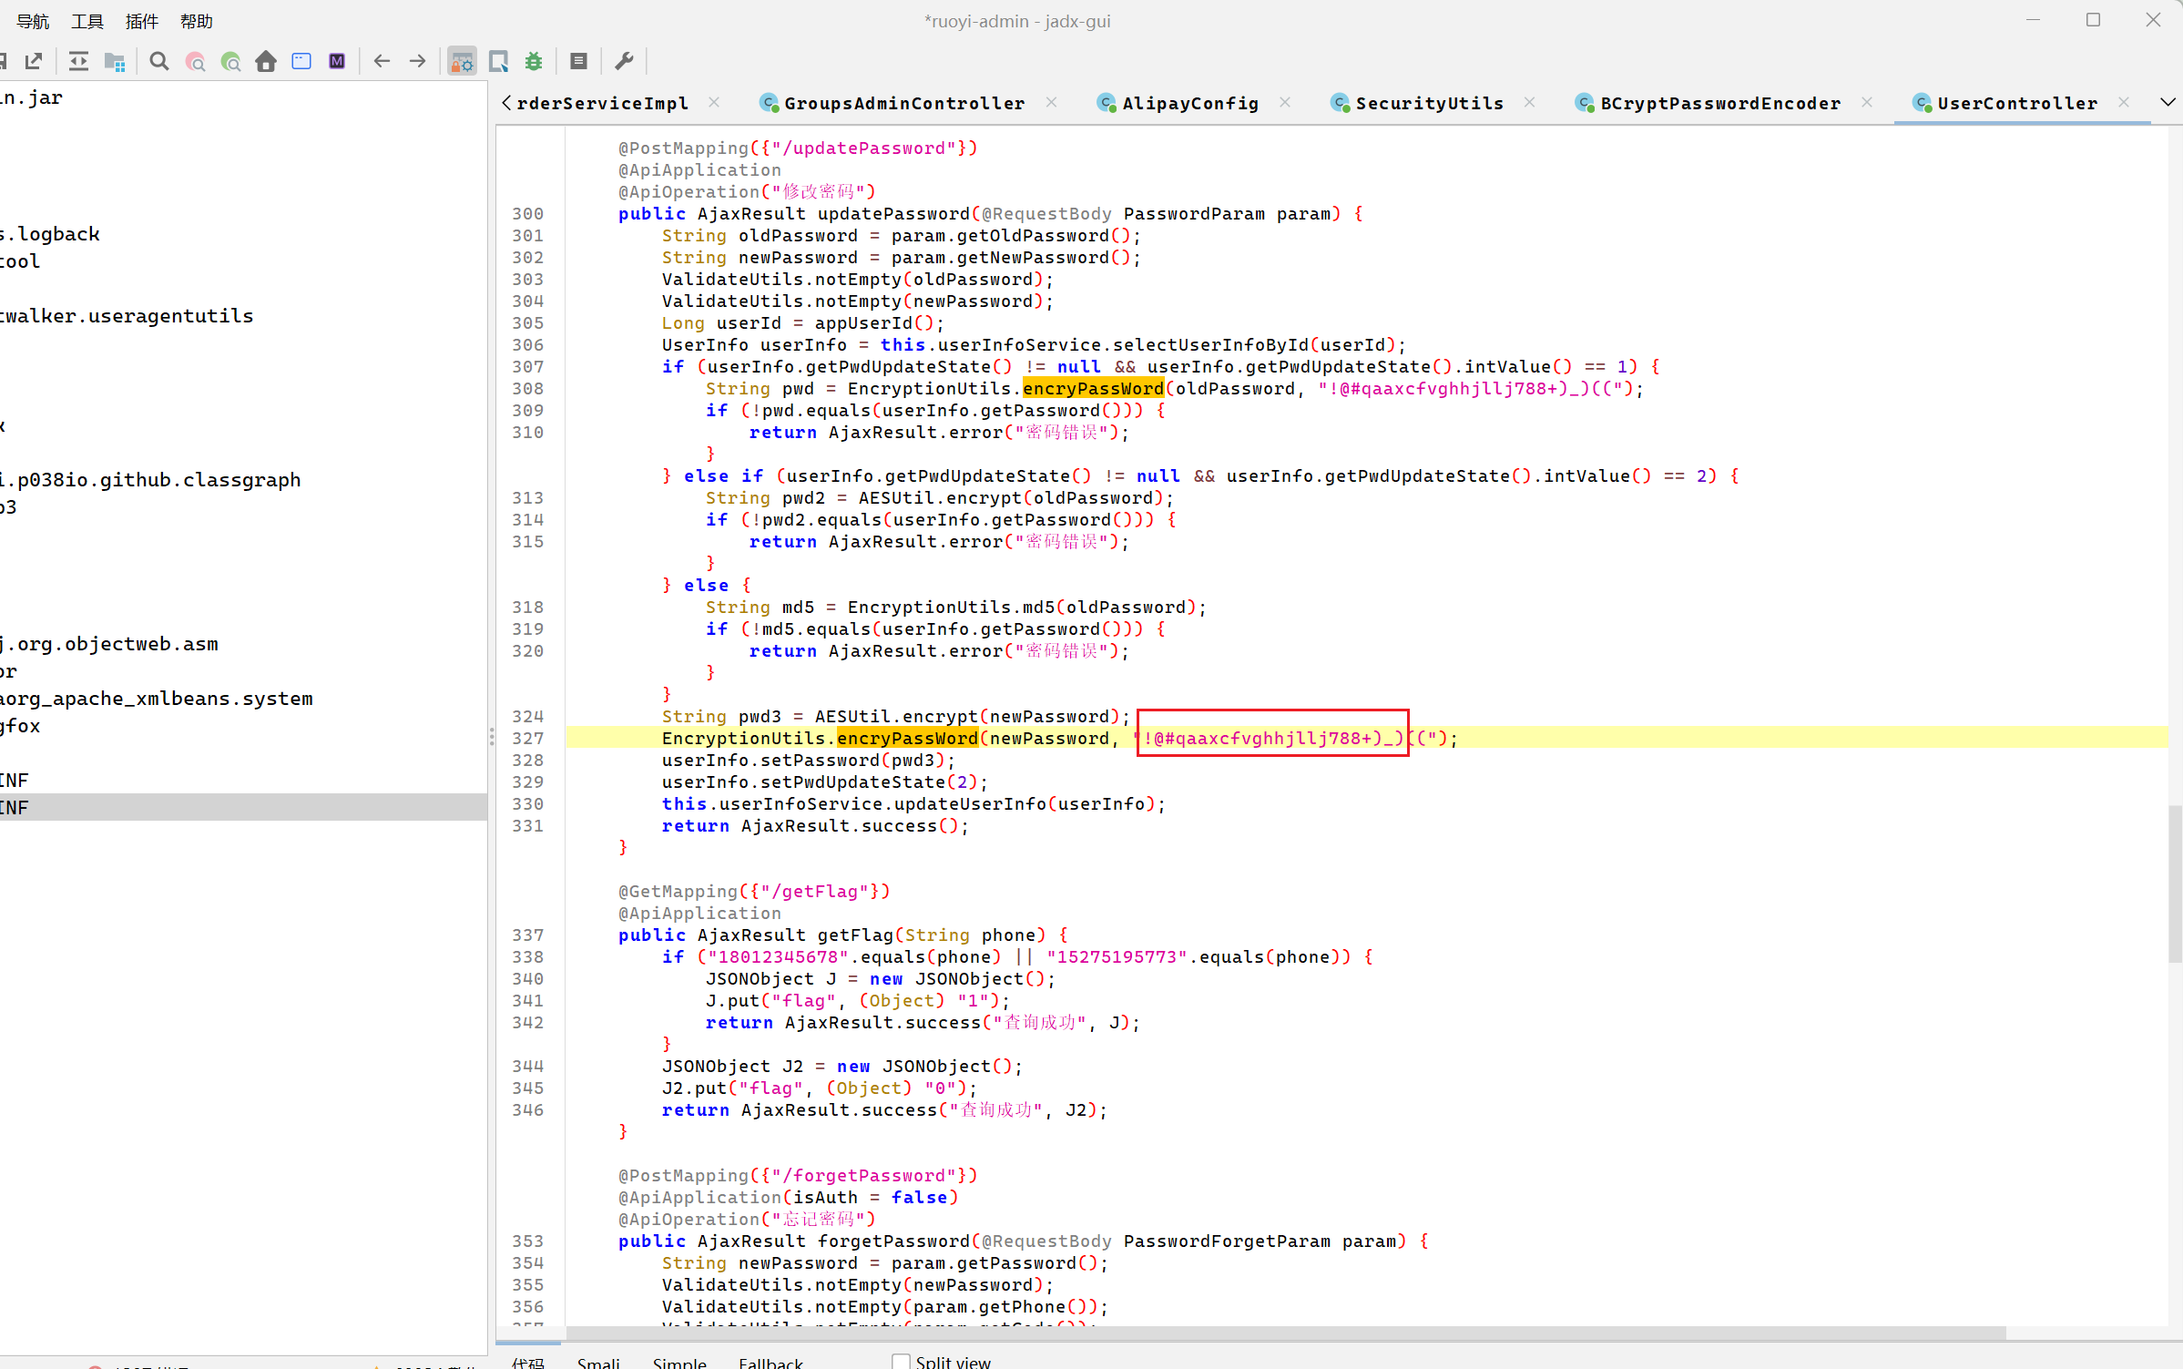Open the 工具 menu

coord(87,21)
